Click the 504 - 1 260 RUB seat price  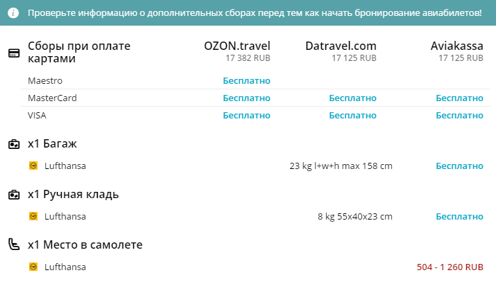(x=450, y=267)
